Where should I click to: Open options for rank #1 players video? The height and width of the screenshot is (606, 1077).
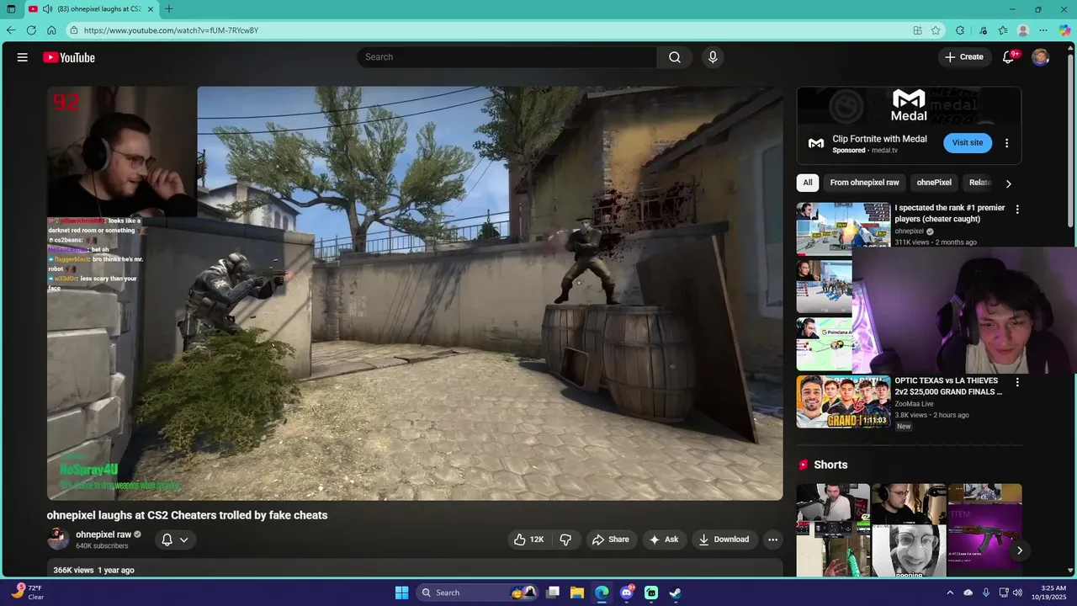(x=1017, y=210)
